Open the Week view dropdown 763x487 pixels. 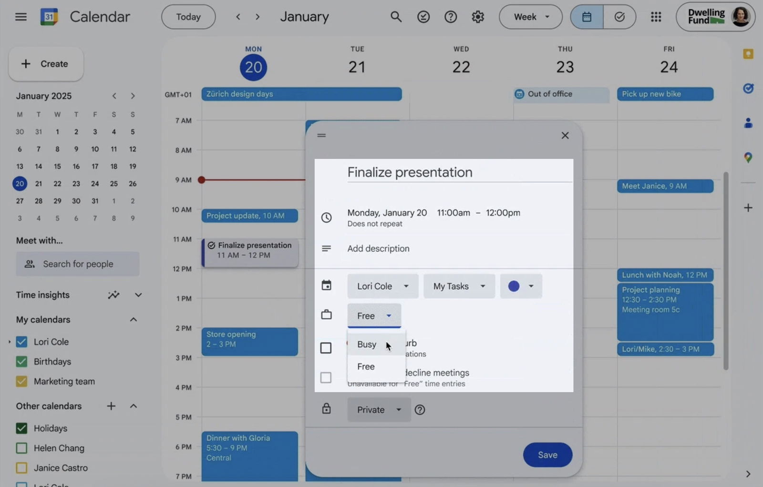[x=531, y=17]
